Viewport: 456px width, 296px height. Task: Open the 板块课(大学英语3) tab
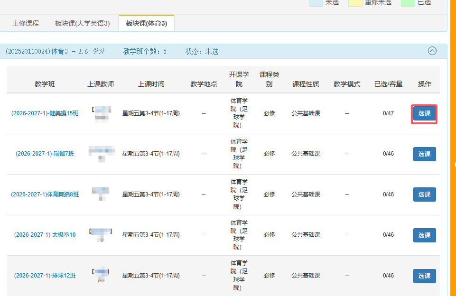coord(82,23)
